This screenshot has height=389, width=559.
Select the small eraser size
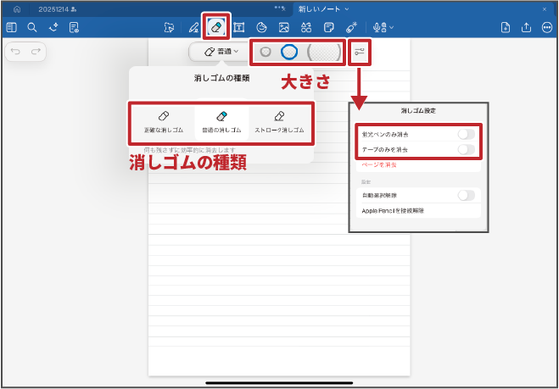coord(266,53)
